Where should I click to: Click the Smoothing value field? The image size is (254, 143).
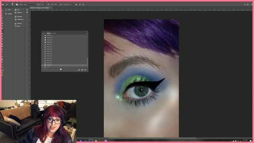click(x=70, y=4)
